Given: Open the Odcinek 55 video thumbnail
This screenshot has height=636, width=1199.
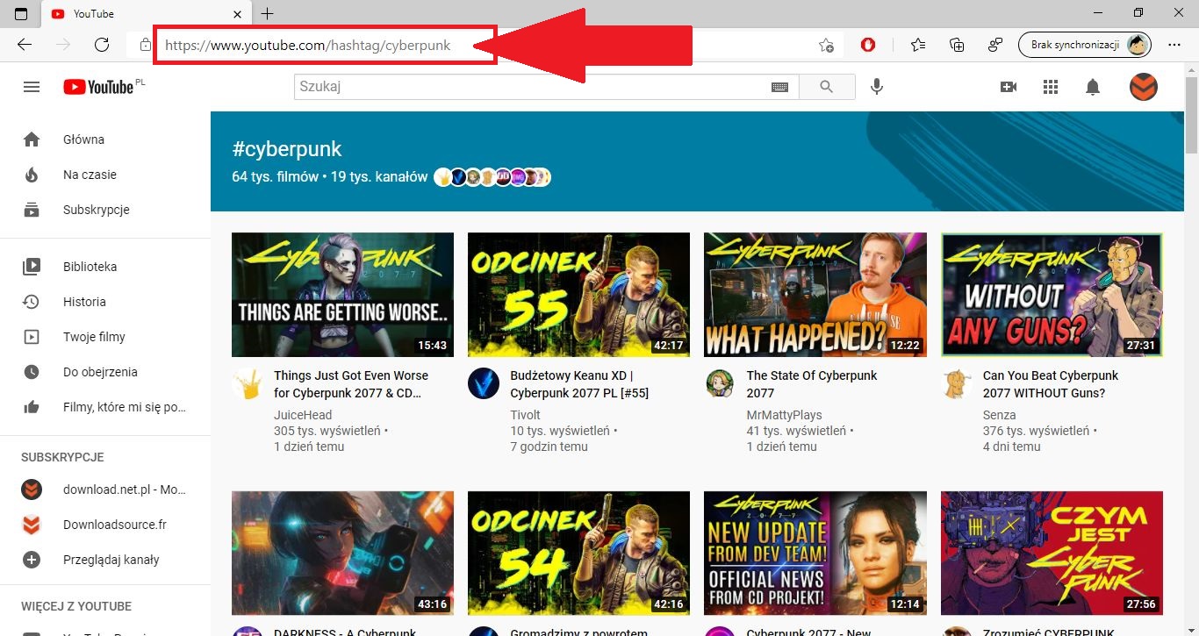Looking at the screenshot, I should (578, 294).
